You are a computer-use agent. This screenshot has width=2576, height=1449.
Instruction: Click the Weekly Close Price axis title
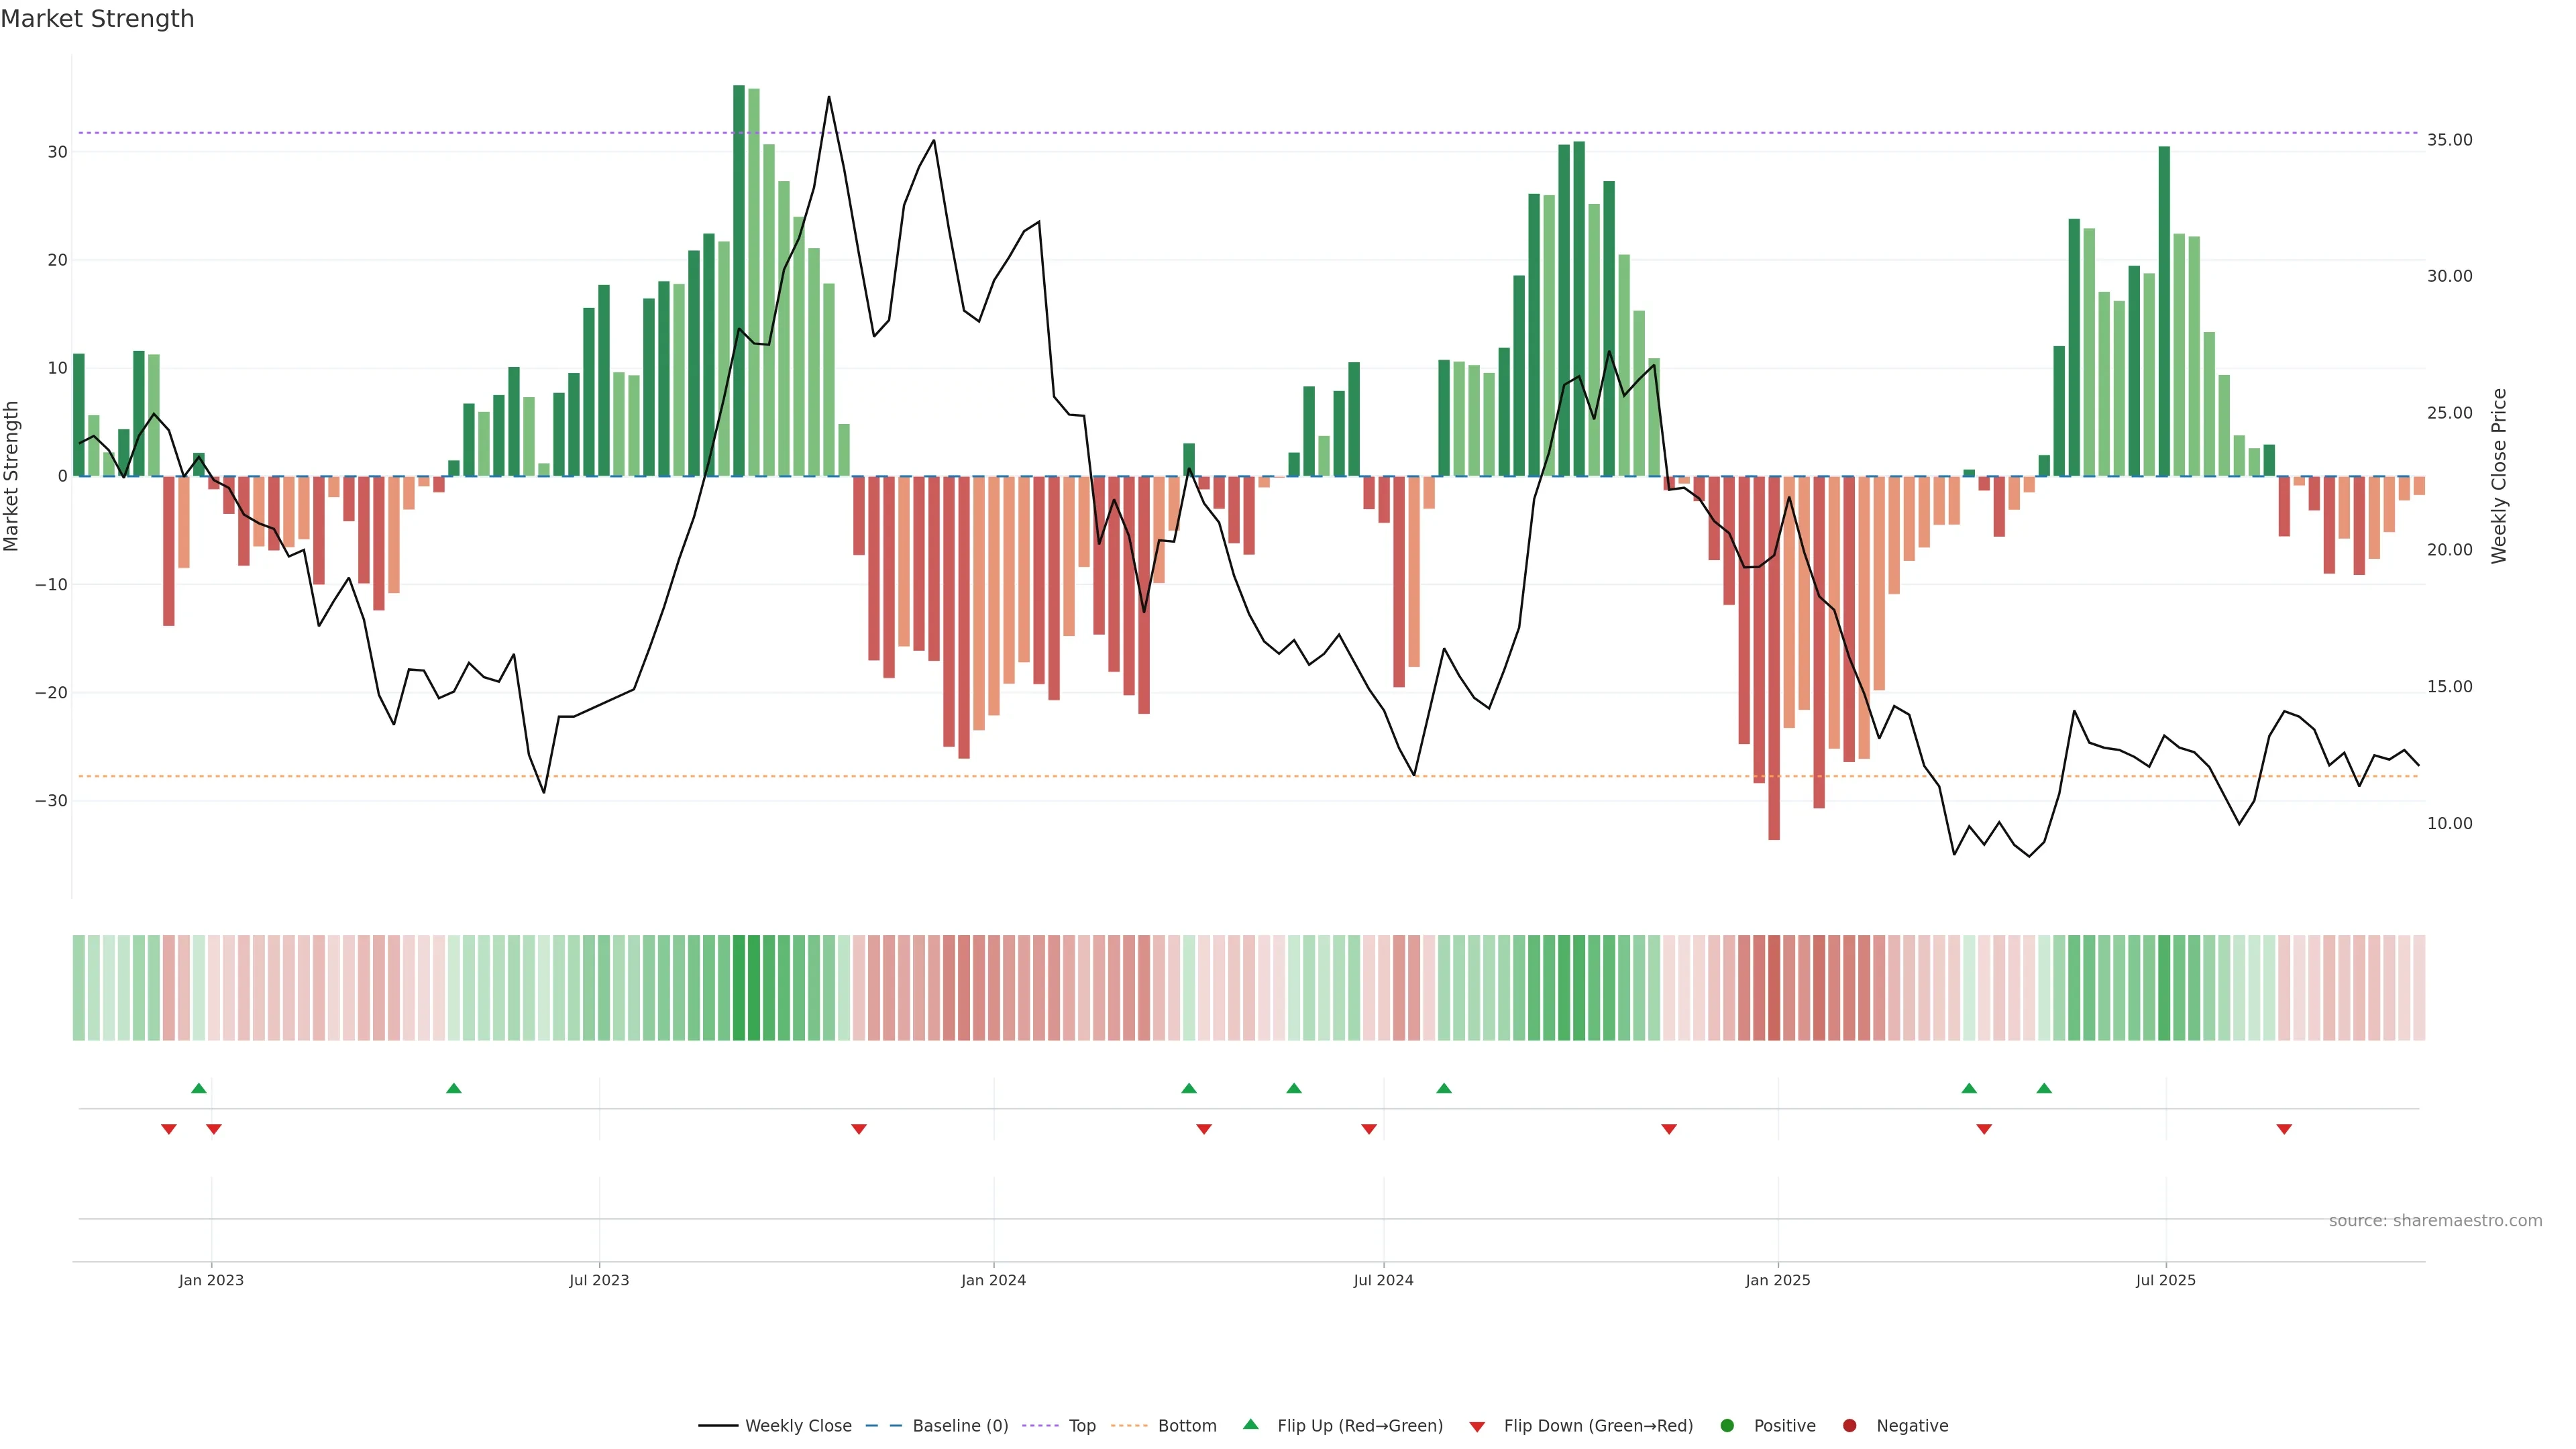click(2499, 476)
